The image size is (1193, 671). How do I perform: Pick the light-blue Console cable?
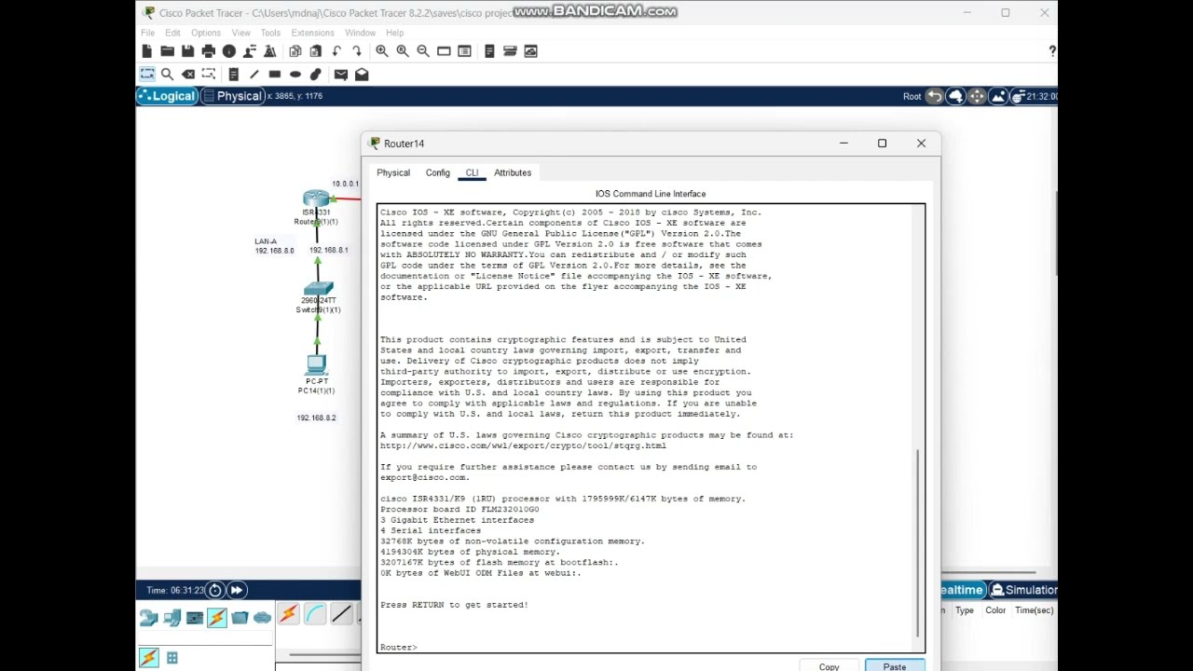(315, 614)
